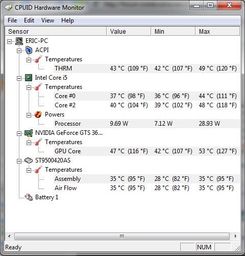This screenshot has height=256, width=245.
Task: Select the THRM sensor row
Action: click(x=146, y=68)
